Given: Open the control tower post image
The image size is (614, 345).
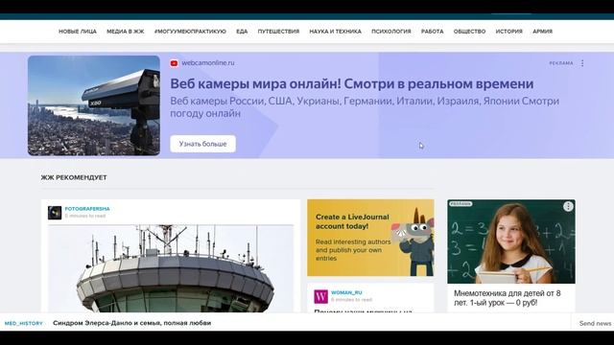Looking at the screenshot, I should click(x=171, y=268).
